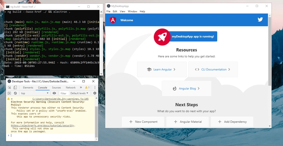Show more DevTools tabs via double chevron
Viewport: 283px width, 146px height.
81,88
